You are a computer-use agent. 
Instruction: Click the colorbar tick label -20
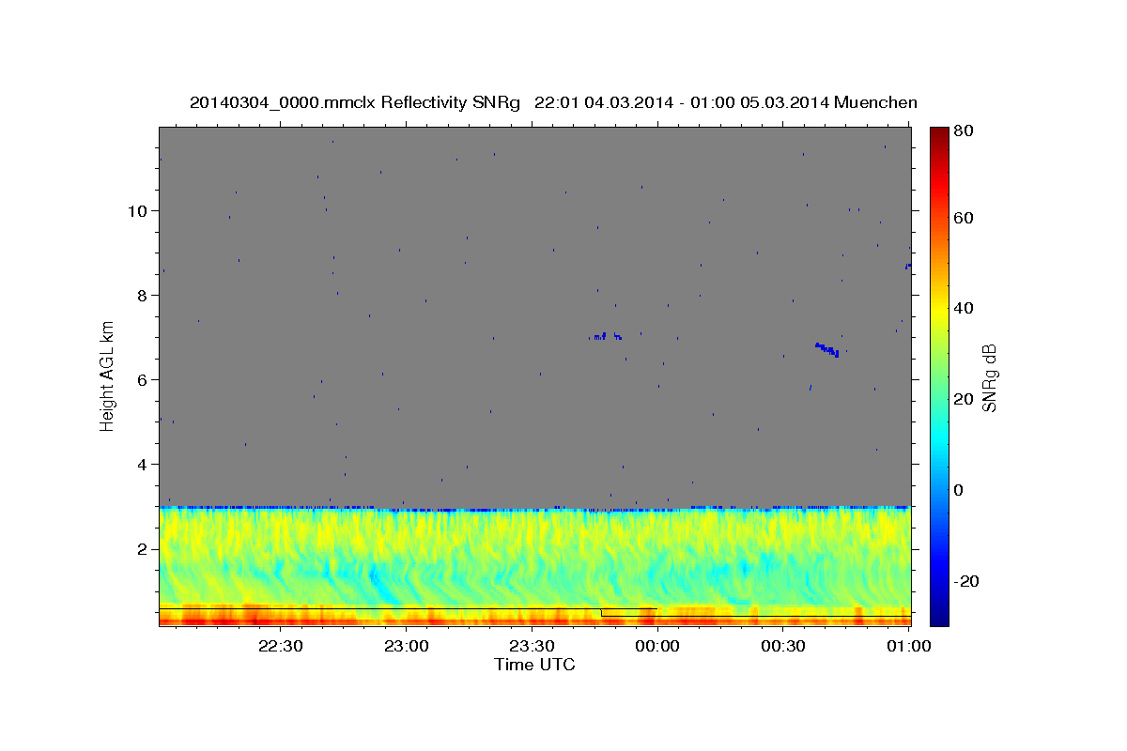click(968, 581)
